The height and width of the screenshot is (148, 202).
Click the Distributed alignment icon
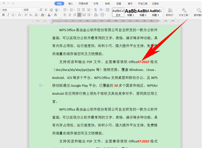[84, 15]
